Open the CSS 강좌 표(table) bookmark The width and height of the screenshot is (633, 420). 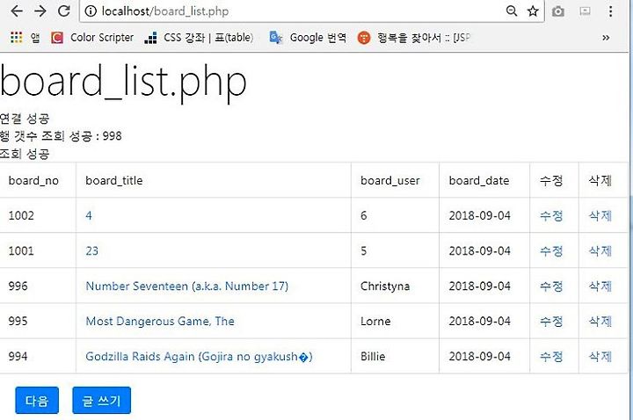pos(200,38)
